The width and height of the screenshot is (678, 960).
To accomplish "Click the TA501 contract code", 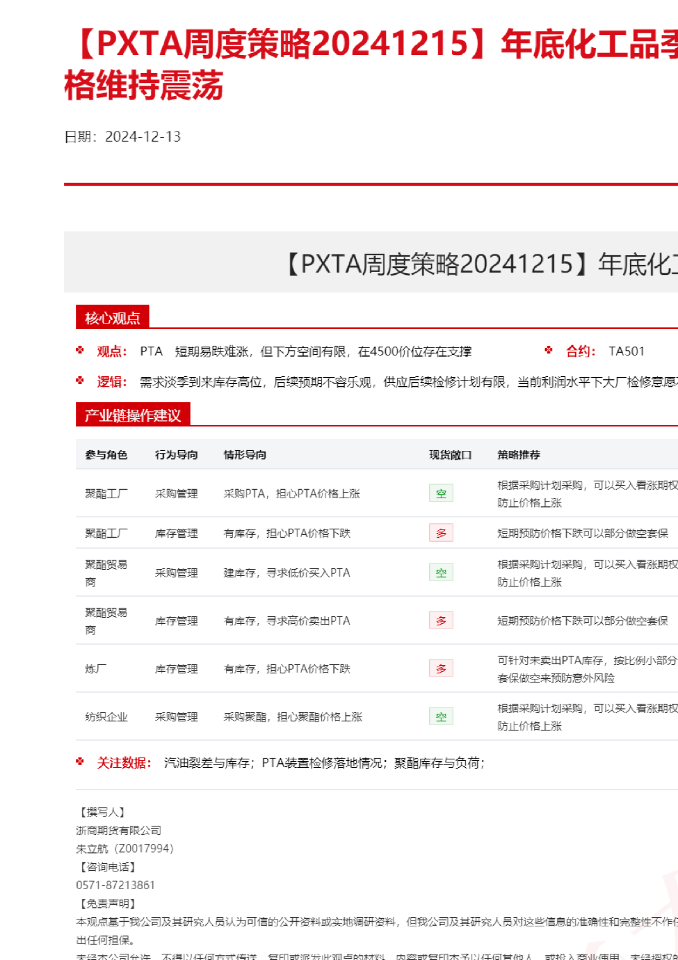I will (626, 351).
